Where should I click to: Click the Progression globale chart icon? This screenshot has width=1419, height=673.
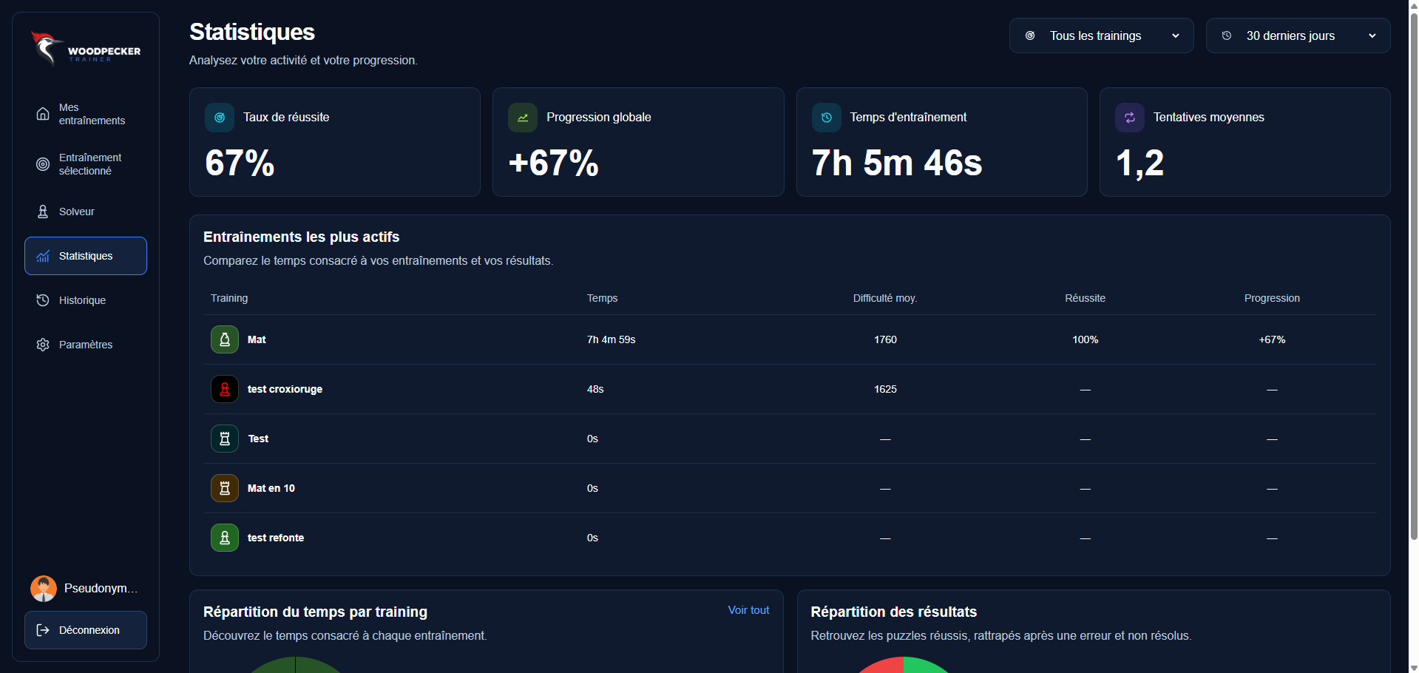tap(523, 118)
